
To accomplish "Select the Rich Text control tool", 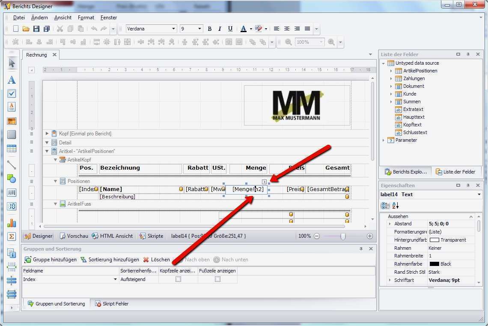I will (x=12, y=107).
